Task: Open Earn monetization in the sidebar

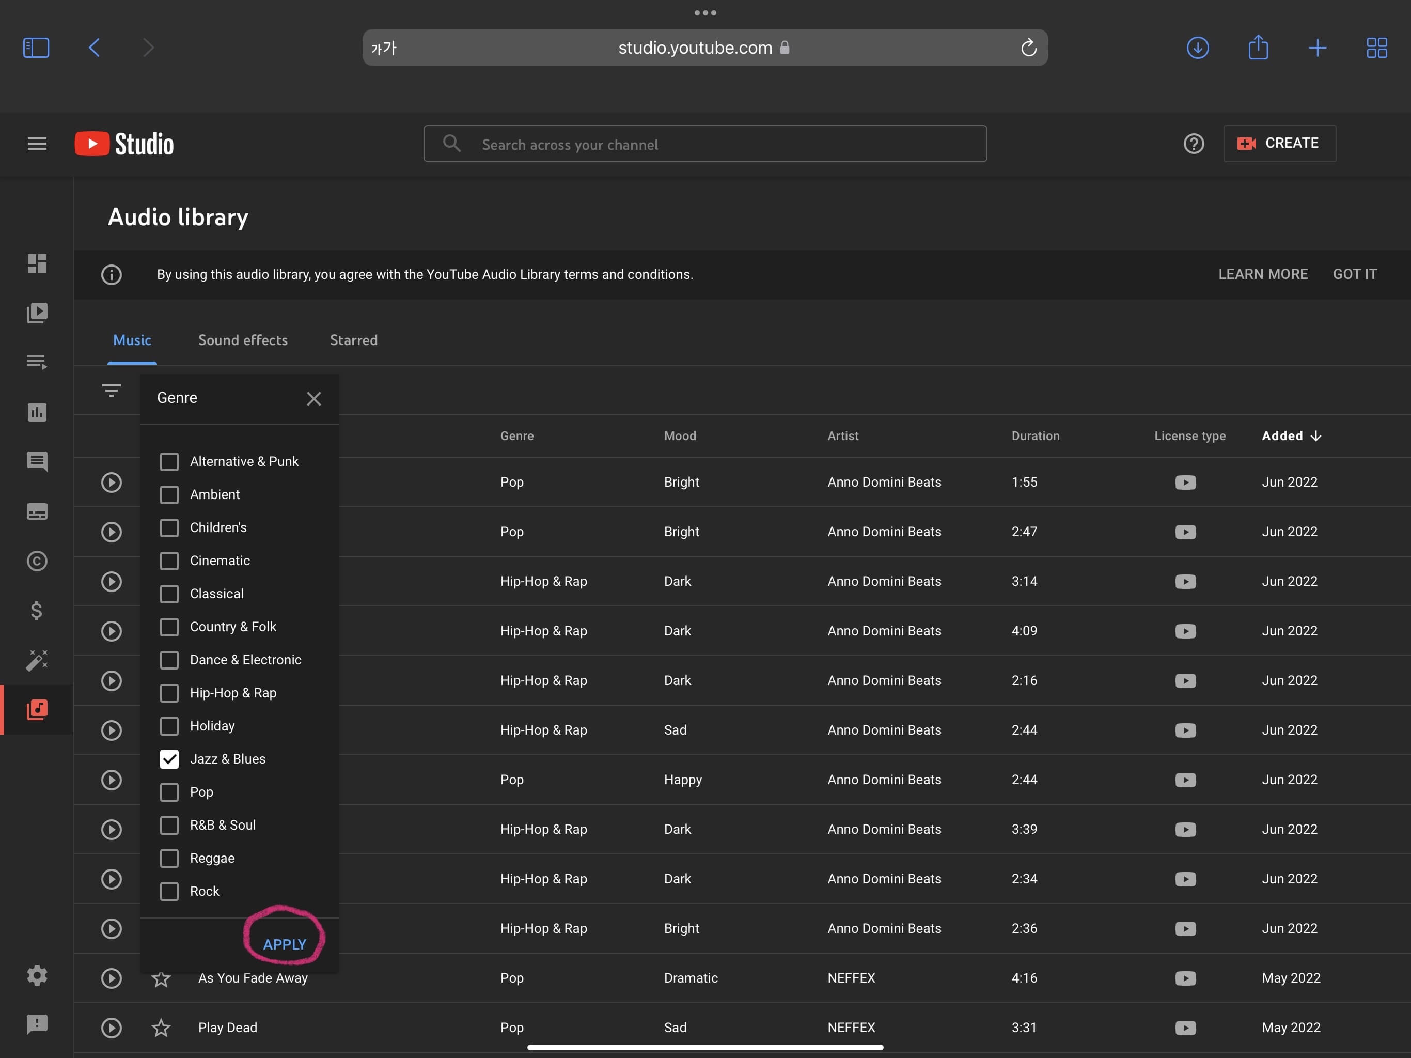Action: point(37,611)
